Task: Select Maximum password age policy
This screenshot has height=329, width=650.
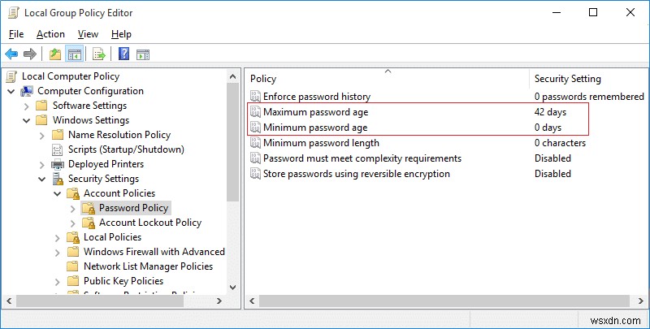Action: pos(315,112)
